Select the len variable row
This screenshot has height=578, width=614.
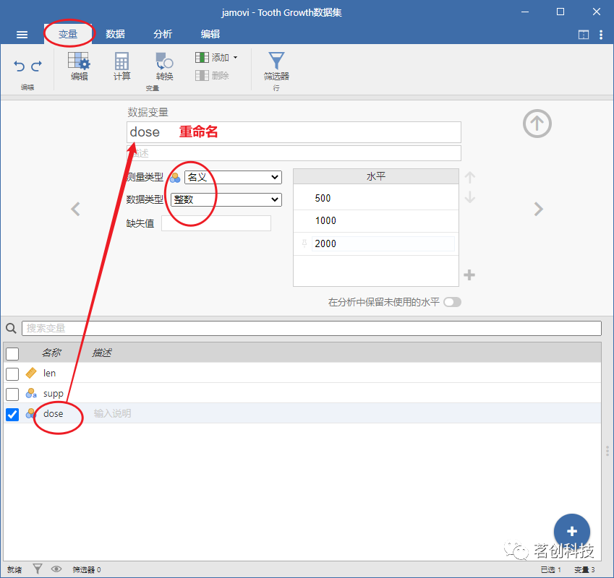coord(302,373)
